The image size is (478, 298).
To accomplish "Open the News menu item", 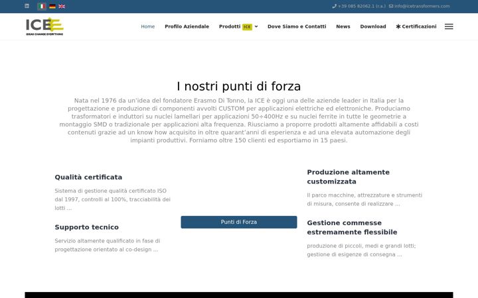I will [343, 26].
